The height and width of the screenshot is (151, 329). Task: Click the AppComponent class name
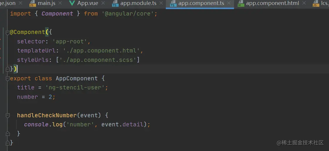click(x=76, y=79)
